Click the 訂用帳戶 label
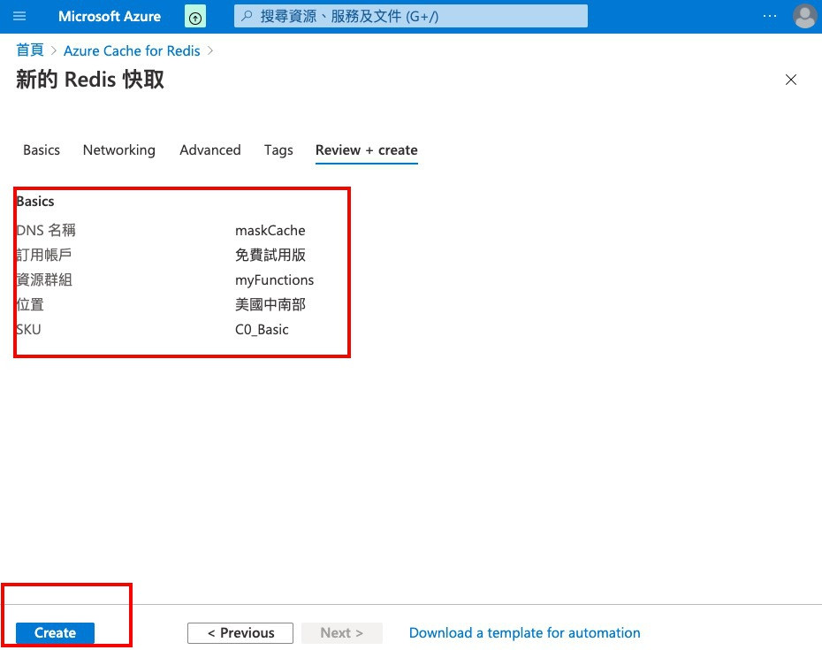This screenshot has width=822, height=650. (44, 255)
